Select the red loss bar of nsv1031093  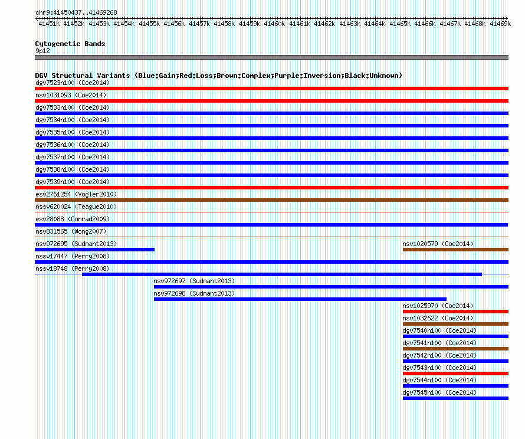(271, 101)
